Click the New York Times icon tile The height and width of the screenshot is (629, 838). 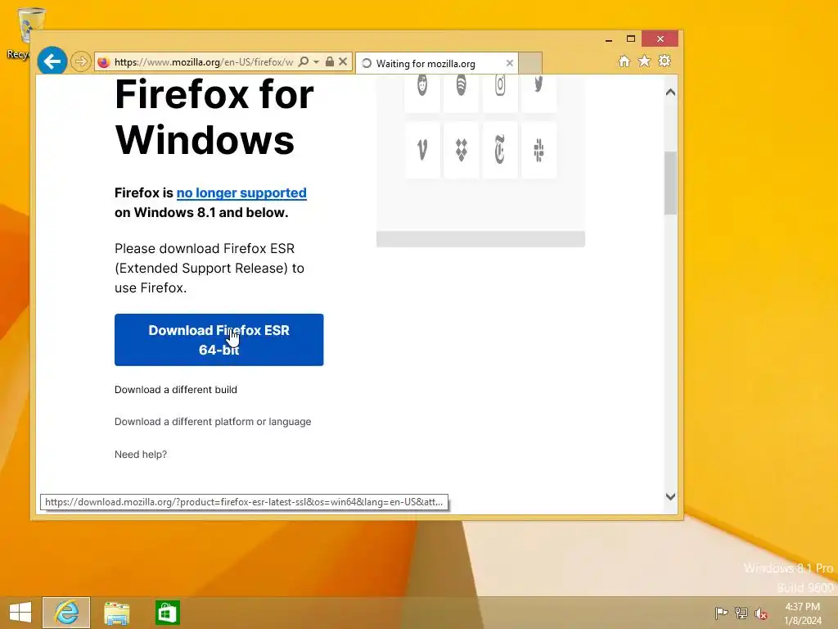click(500, 150)
